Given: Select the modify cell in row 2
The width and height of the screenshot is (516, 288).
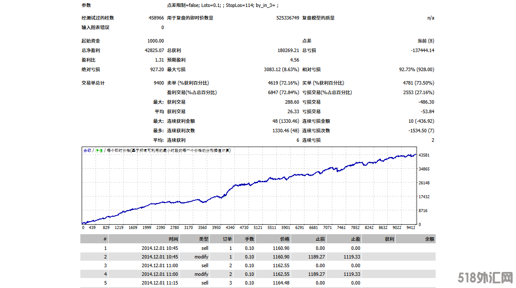Looking at the screenshot, I should (x=202, y=257).
